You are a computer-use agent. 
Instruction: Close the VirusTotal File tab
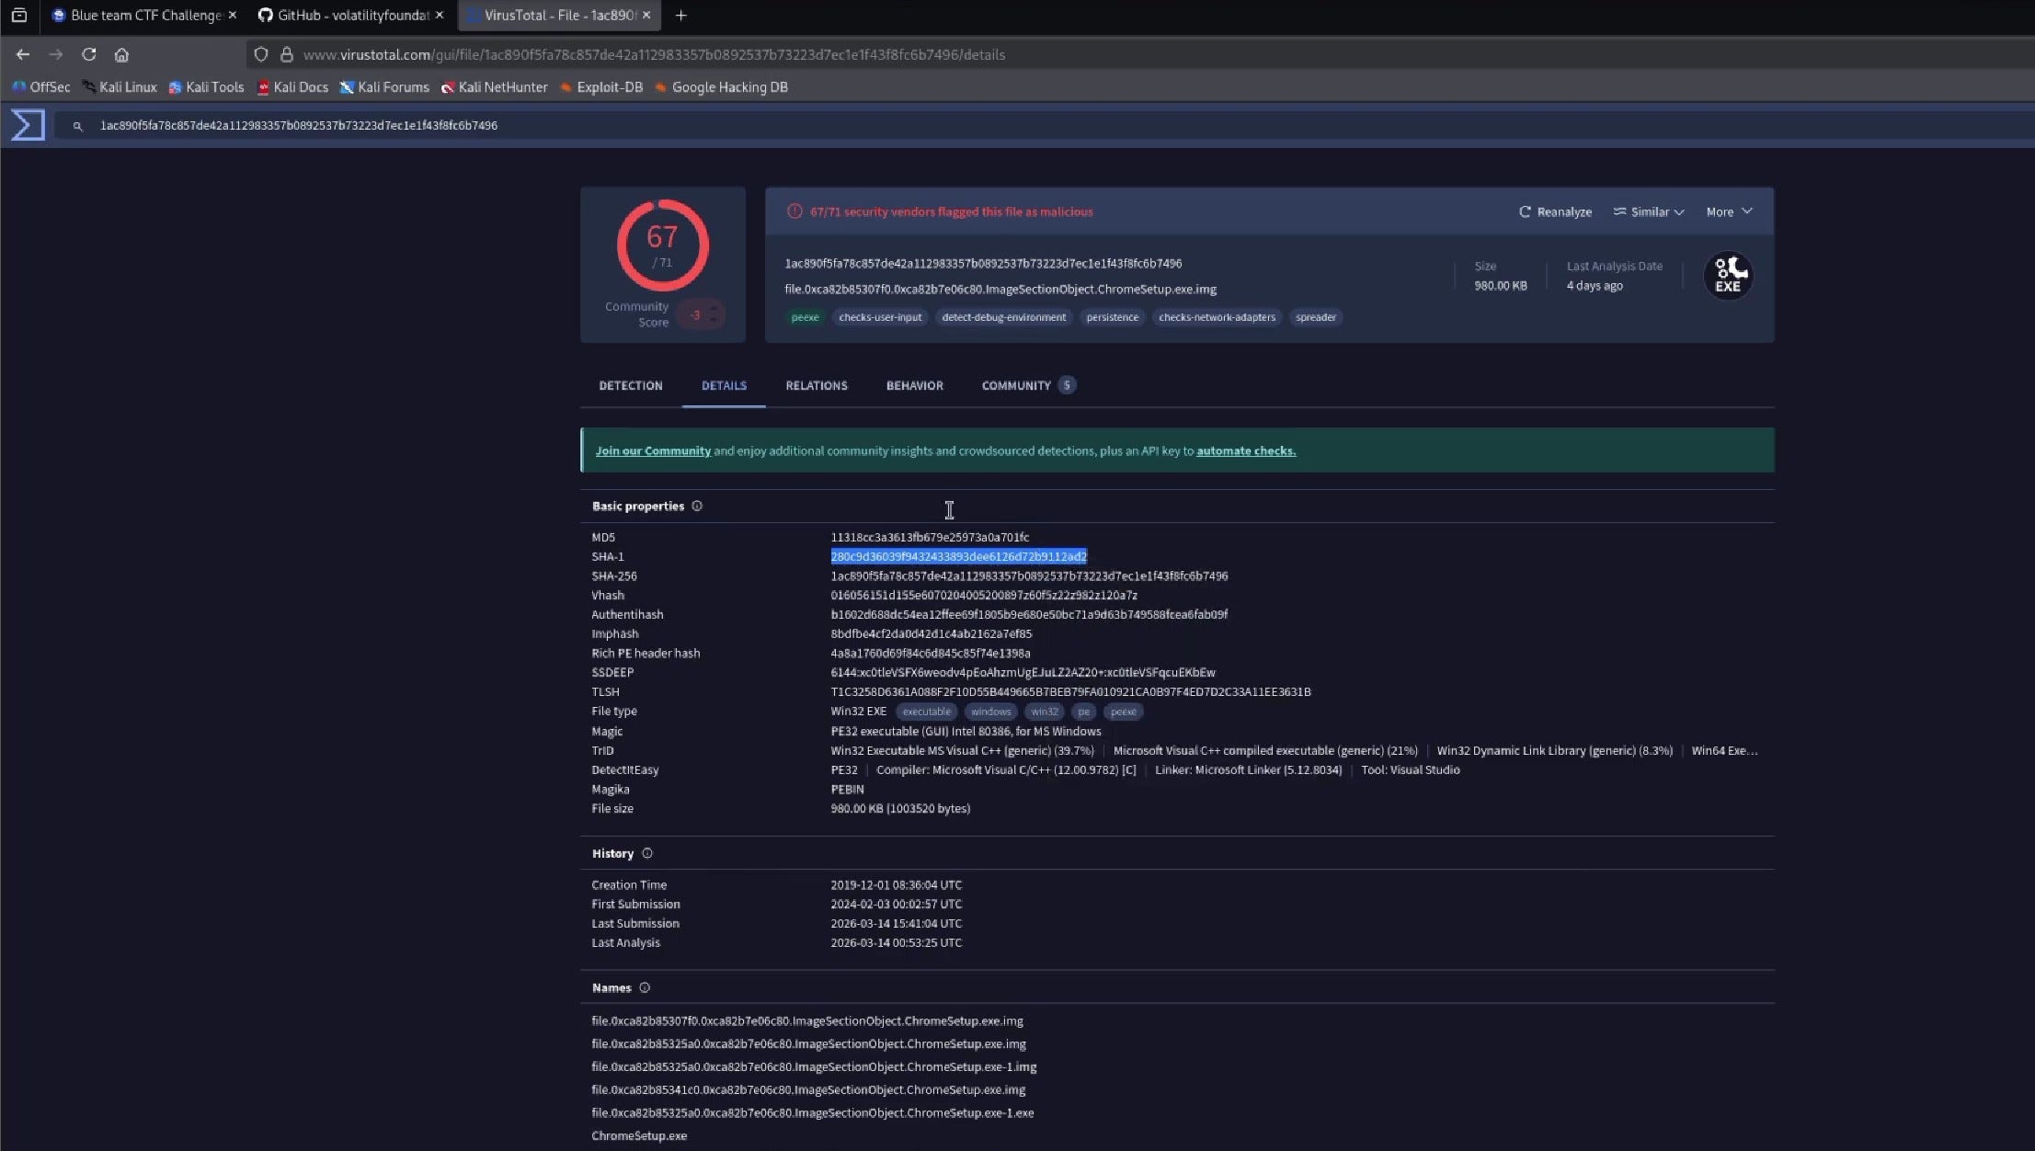pyautogui.click(x=646, y=16)
